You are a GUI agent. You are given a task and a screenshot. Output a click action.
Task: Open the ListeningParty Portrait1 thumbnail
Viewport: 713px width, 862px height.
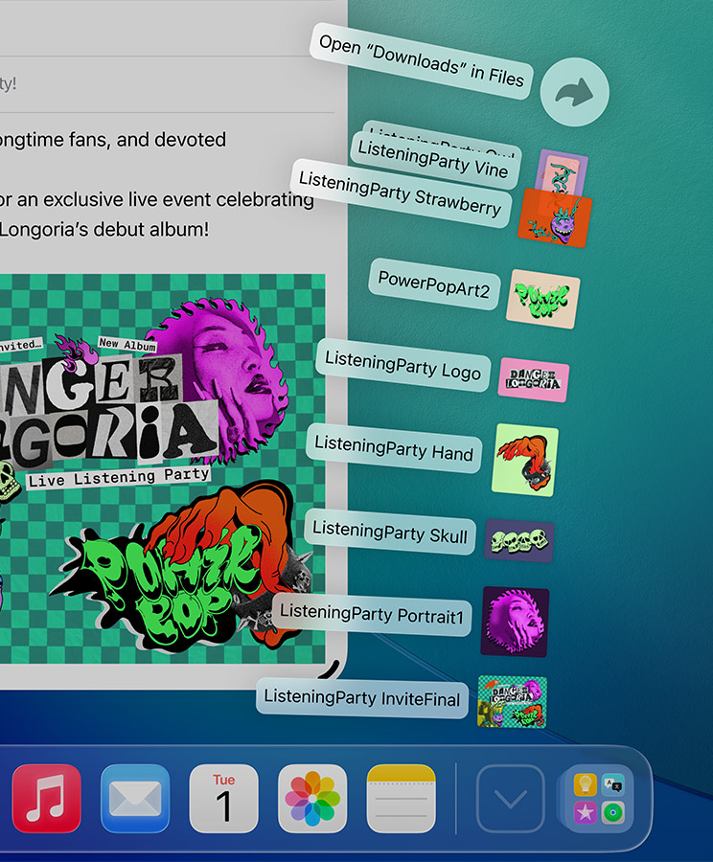(x=515, y=622)
